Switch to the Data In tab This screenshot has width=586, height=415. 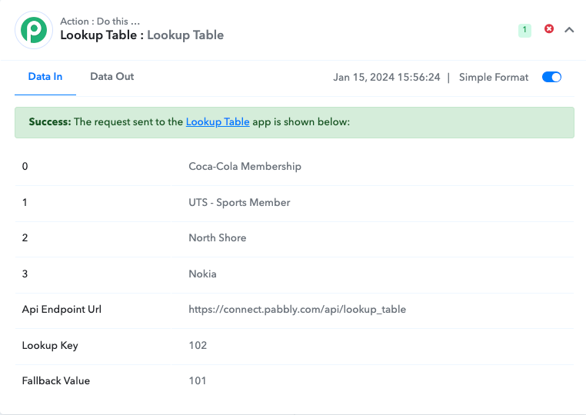pos(45,77)
